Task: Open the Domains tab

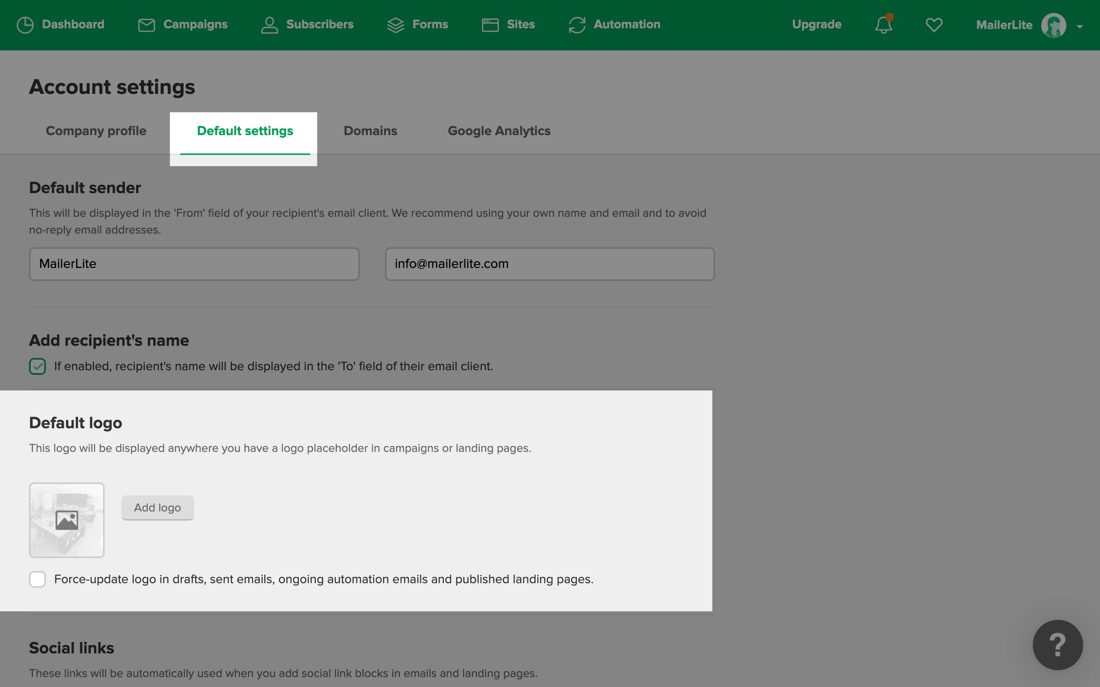Action: [x=370, y=131]
